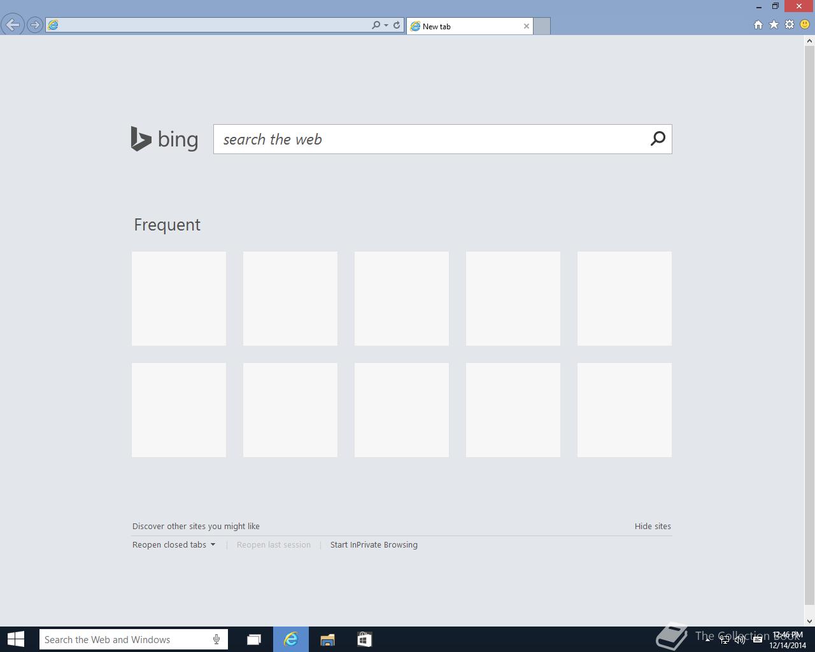The height and width of the screenshot is (652, 815).
Task: Click 'Start InPrivate Browsing'
Action: (374, 544)
